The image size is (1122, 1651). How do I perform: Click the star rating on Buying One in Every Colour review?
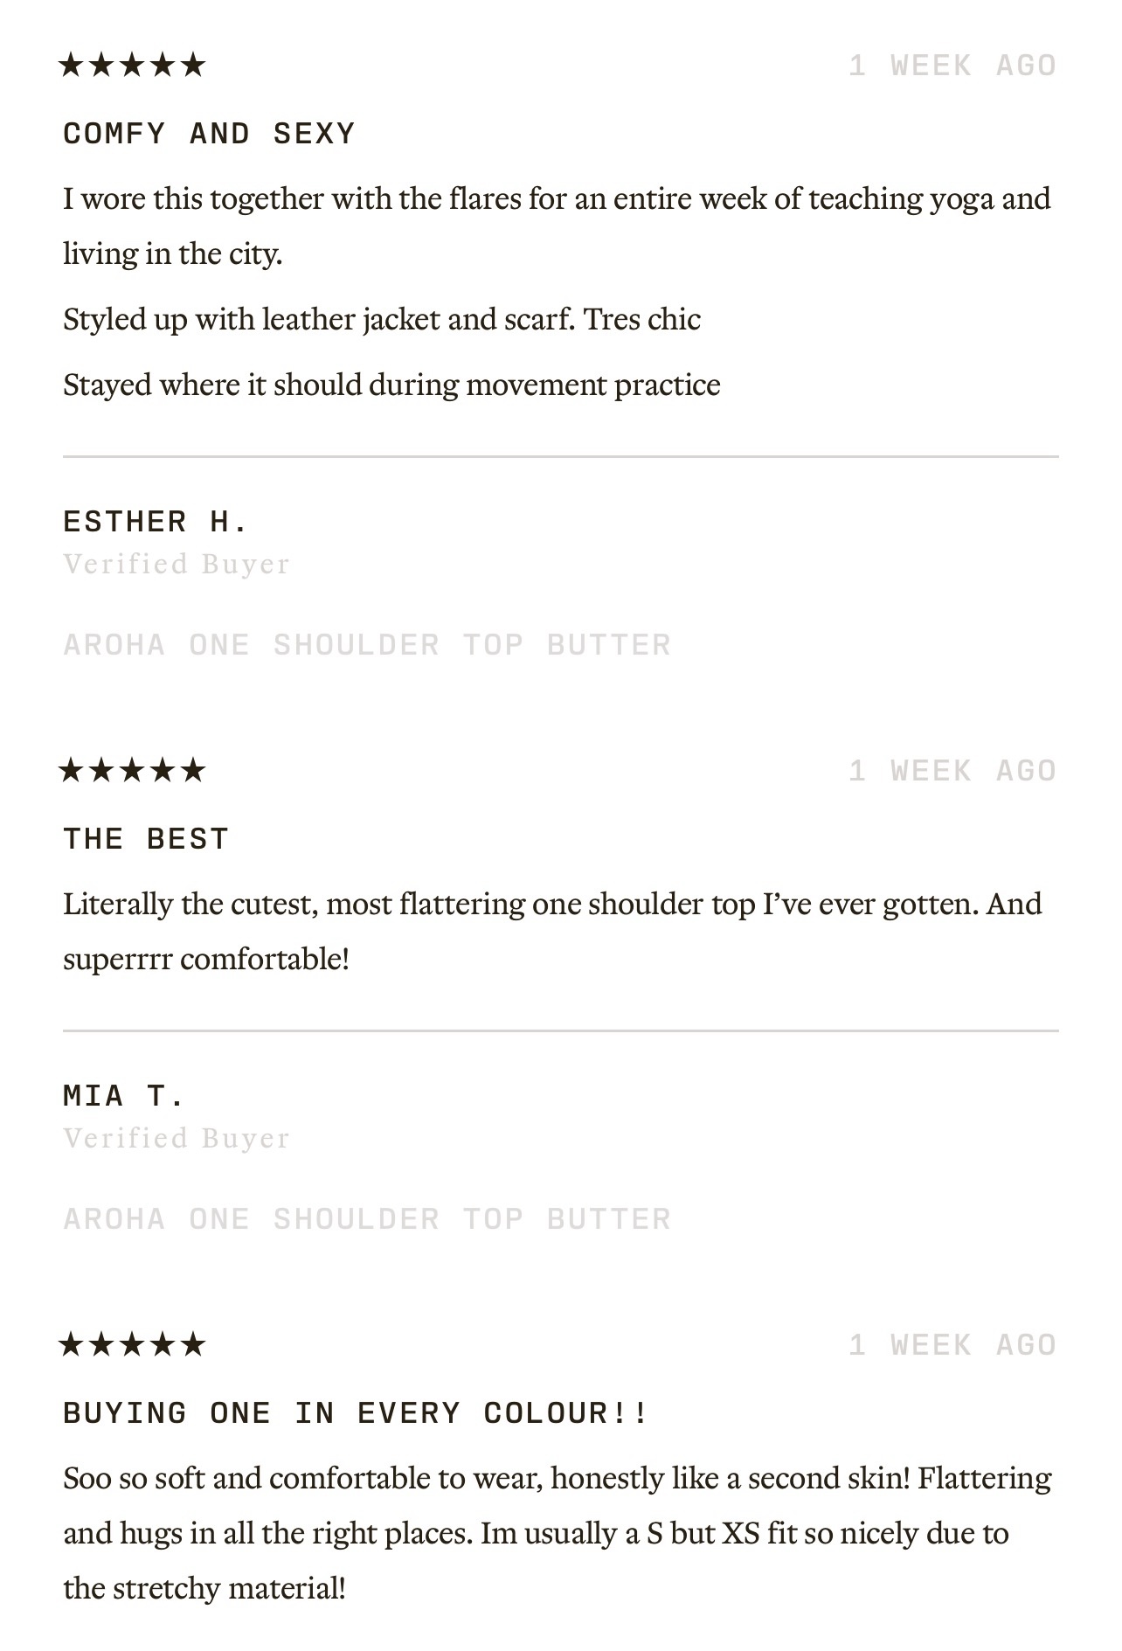pyautogui.click(x=132, y=1345)
